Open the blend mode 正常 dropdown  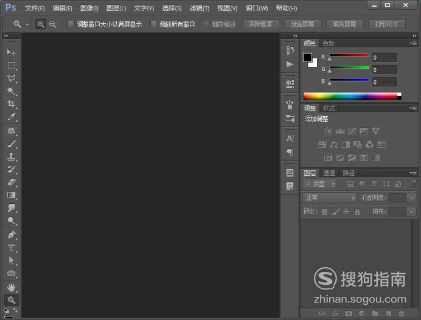(x=330, y=198)
